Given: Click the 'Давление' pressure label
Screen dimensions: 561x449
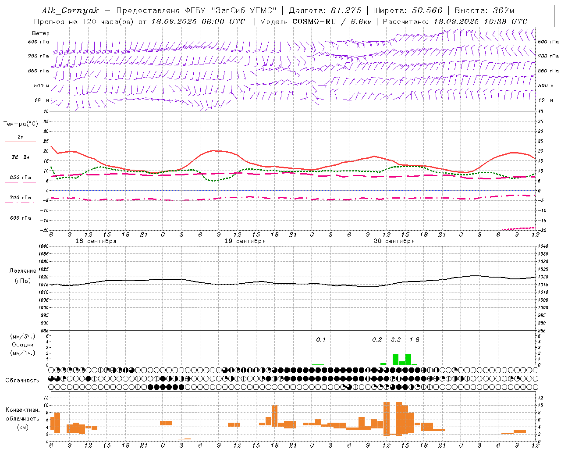Looking at the screenshot, I should click(23, 271).
